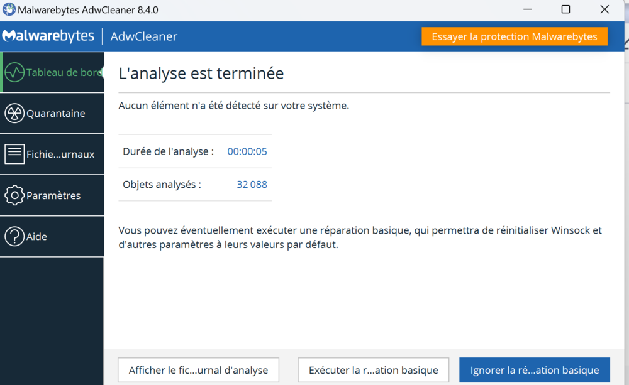This screenshot has width=629, height=385.
Task: Click the Fichiers journaux document icon
Action: coord(14,154)
